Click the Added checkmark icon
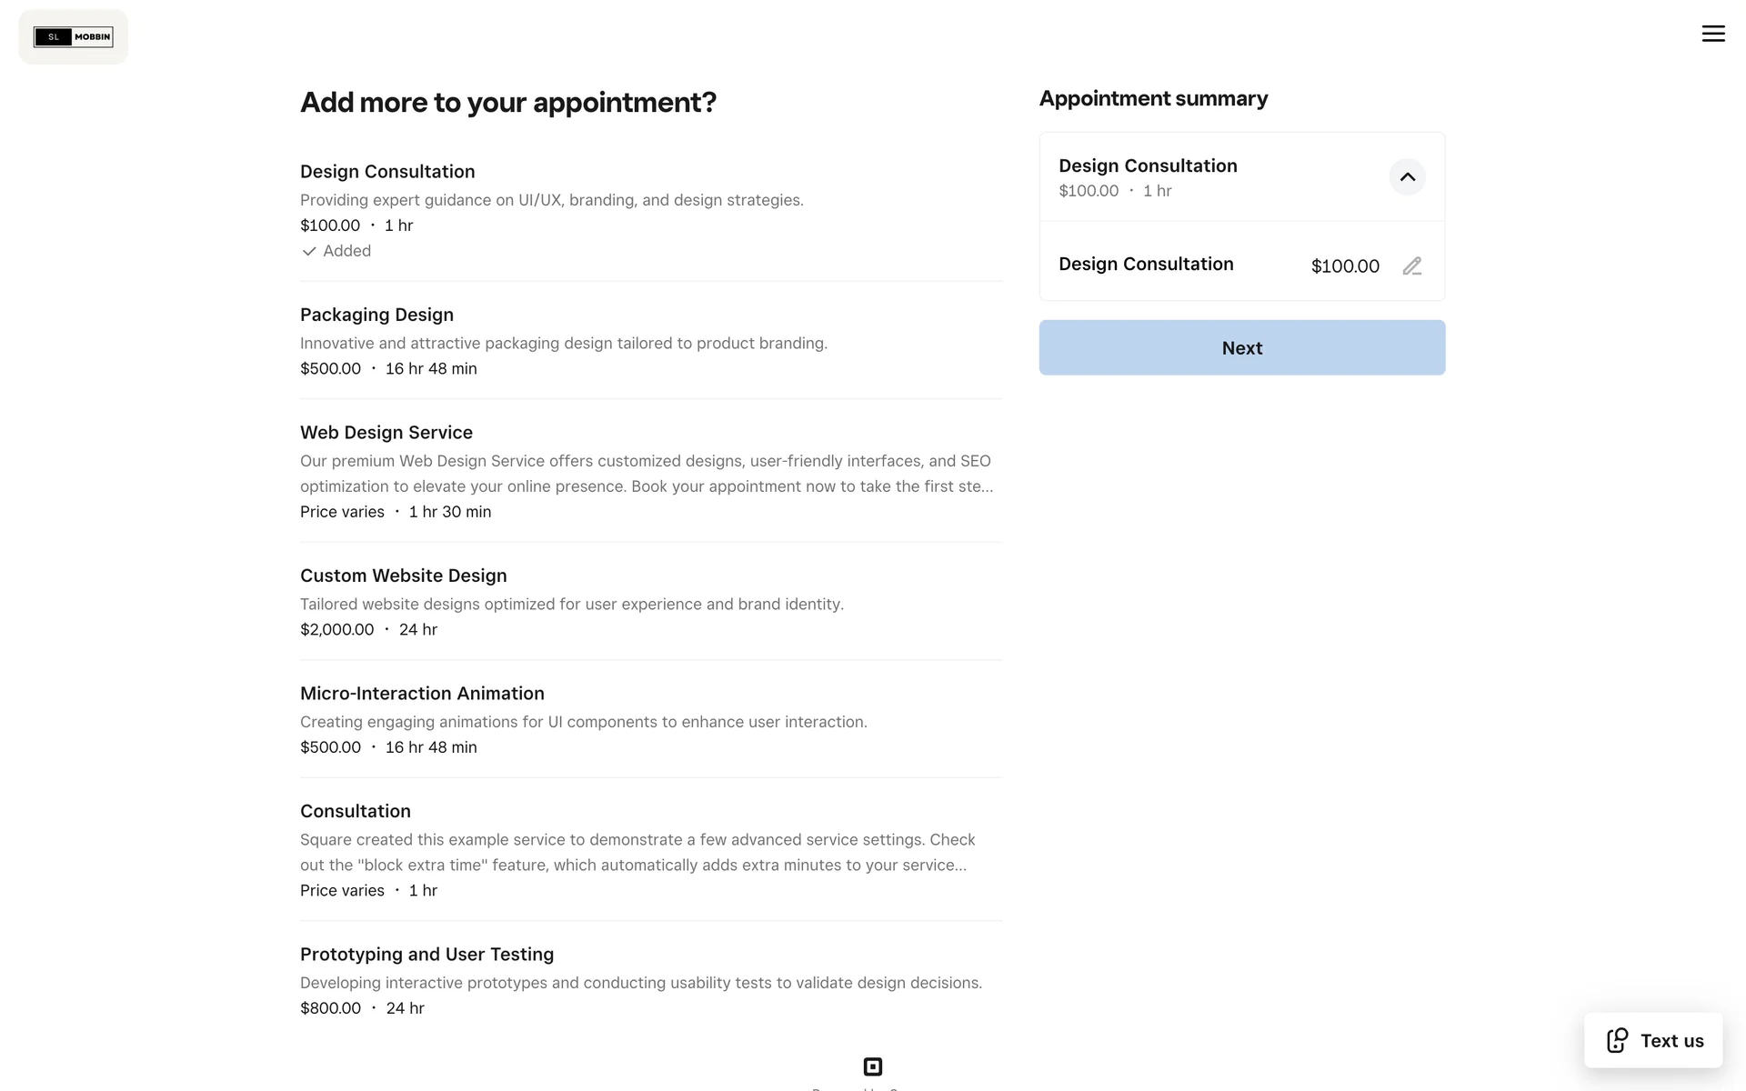Screen dimensions: 1746x1091 point(309,252)
